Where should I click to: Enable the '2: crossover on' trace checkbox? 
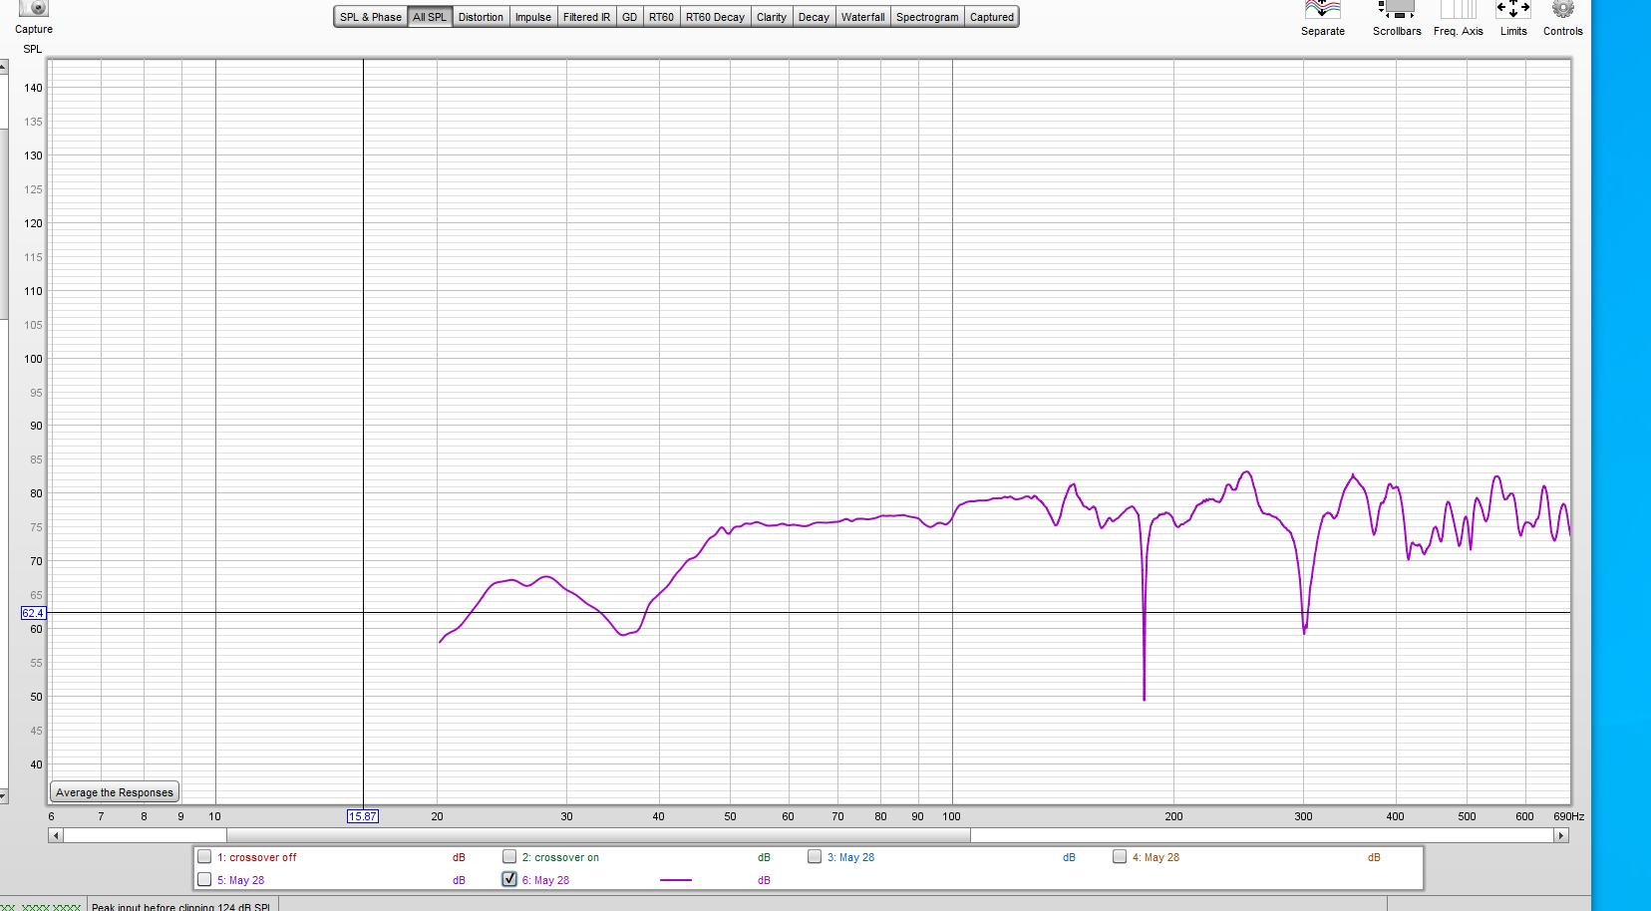click(x=509, y=857)
